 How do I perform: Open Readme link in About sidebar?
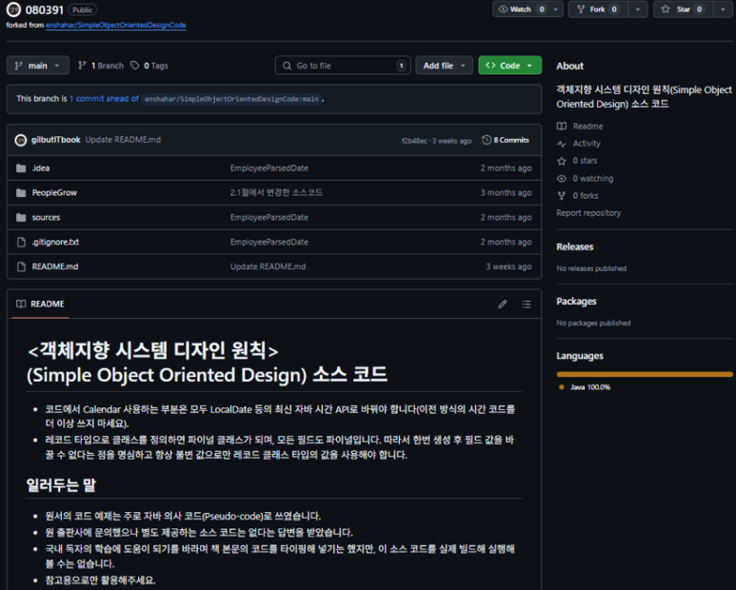[x=580, y=127]
